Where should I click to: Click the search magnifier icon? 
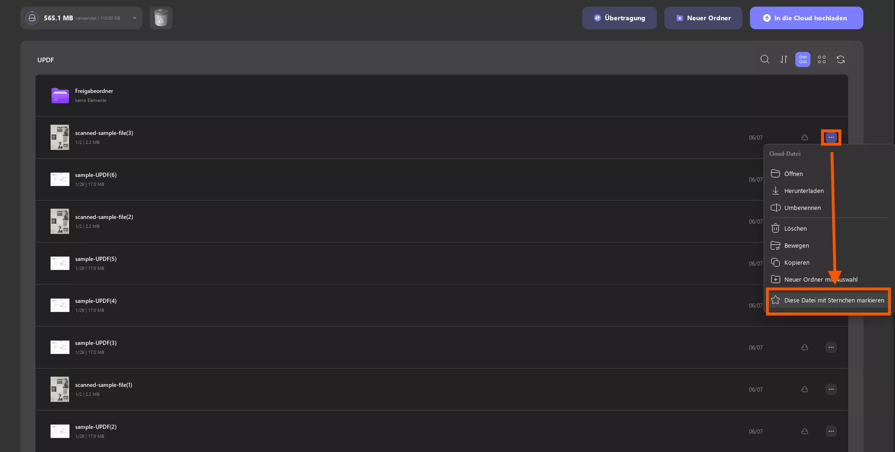click(x=765, y=59)
